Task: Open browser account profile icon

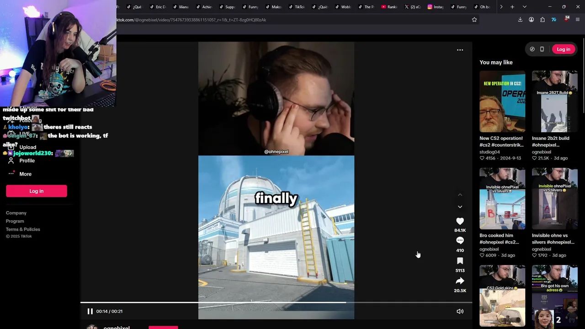Action: 531,20
